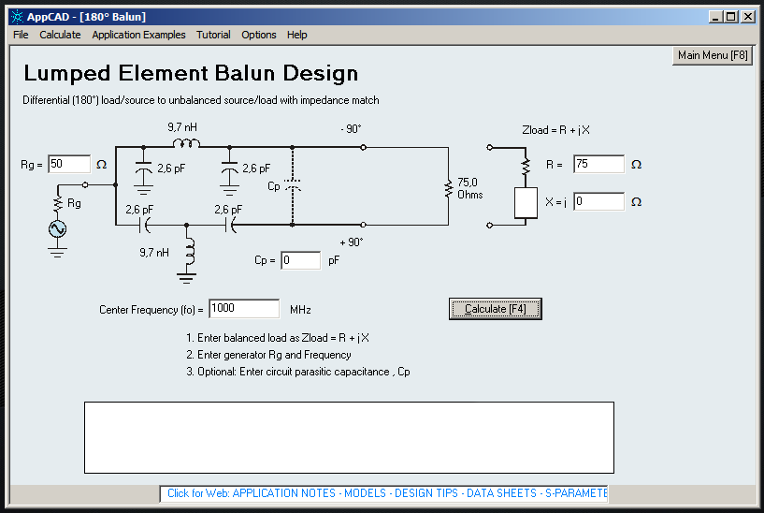This screenshot has width=764, height=513.
Task: Click the Main Menu [F8] button
Action: pos(713,55)
